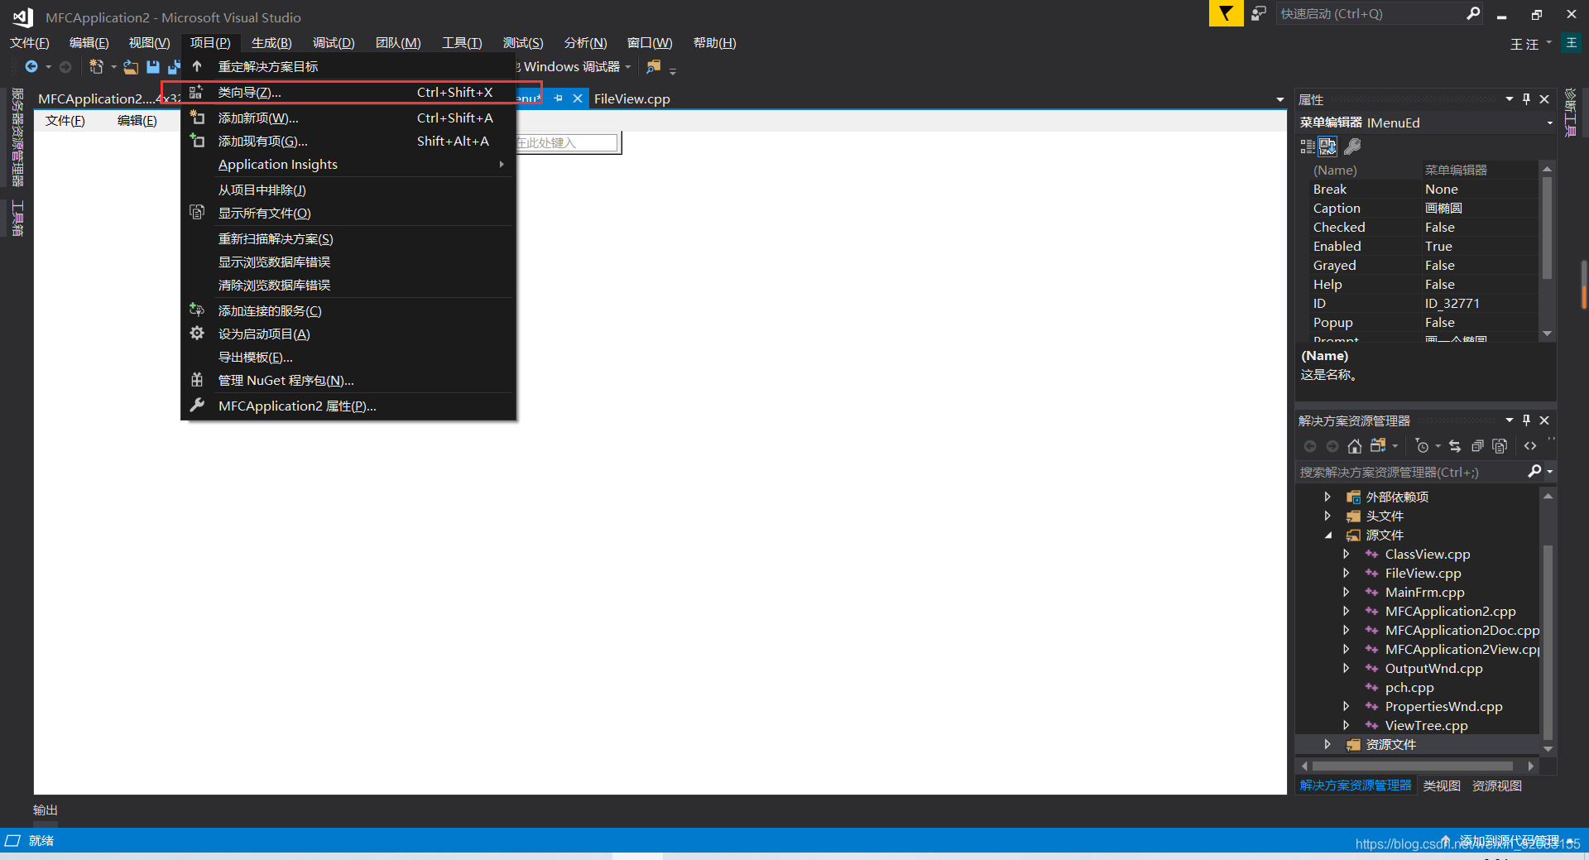This screenshot has width=1589, height=860.
Task: Expand the 头文件 folder node
Action: (1327, 516)
